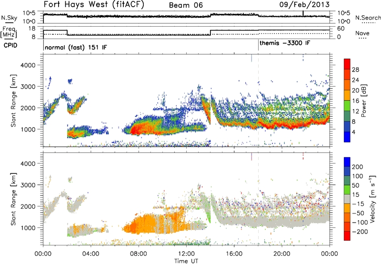Click the '18' frequency axis tick
The image size is (381, 264).
click(x=32, y=29)
